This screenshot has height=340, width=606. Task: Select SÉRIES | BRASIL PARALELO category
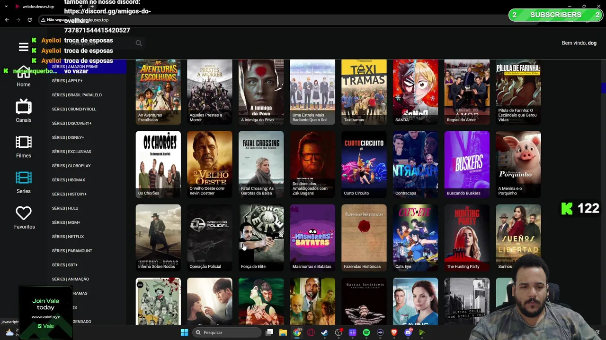pos(77,95)
